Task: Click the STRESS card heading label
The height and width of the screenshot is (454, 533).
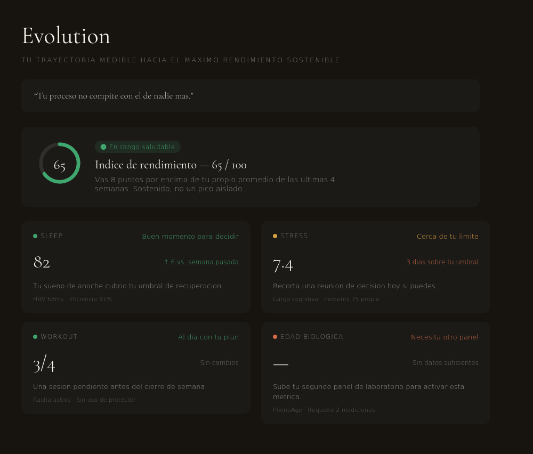Action: pos(294,236)
